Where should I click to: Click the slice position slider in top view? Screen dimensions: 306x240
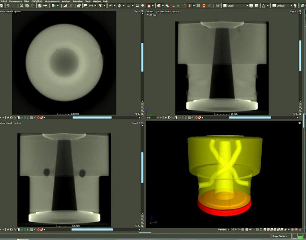coord(92,117)
